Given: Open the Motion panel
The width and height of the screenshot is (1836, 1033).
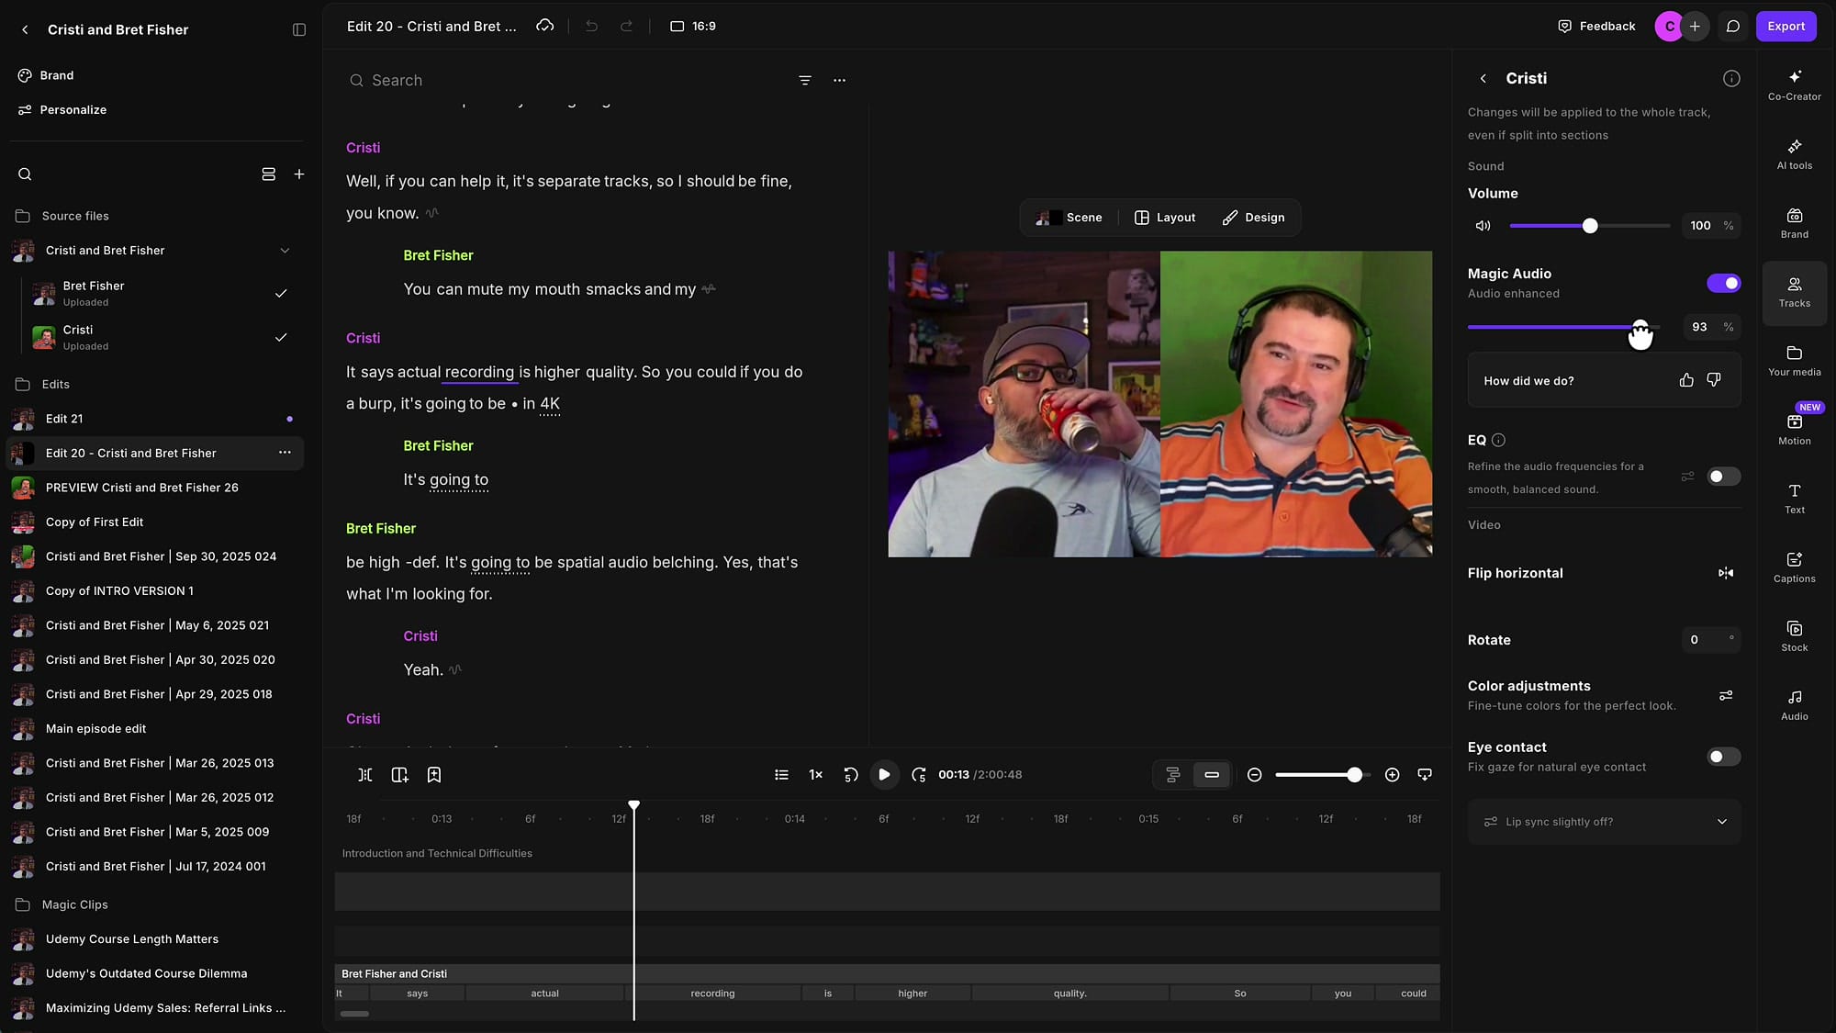Looking at the screenshot, I should [x=1794, y=430].
